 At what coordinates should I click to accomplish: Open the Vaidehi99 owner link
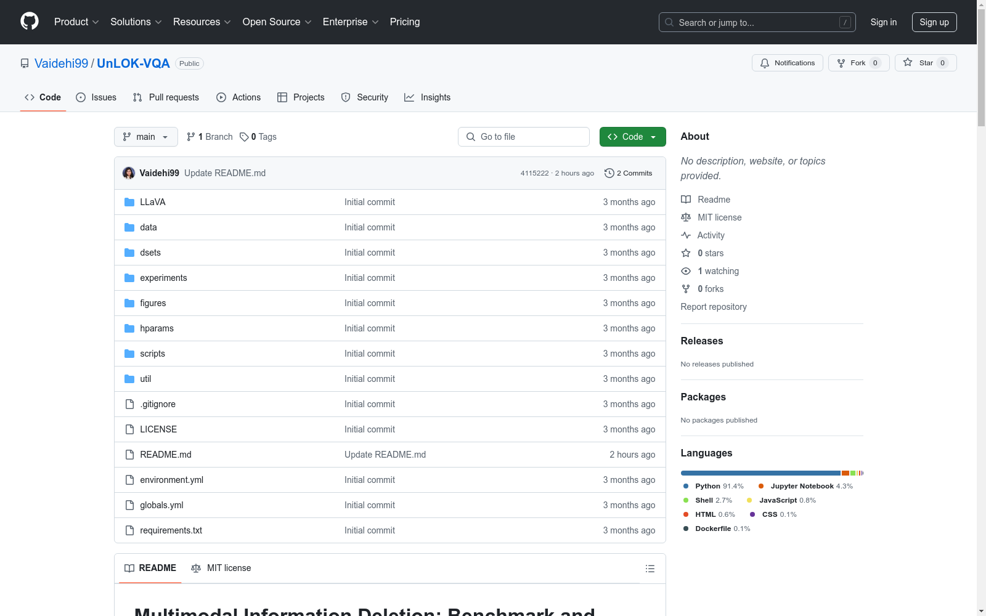coord(62,63)
